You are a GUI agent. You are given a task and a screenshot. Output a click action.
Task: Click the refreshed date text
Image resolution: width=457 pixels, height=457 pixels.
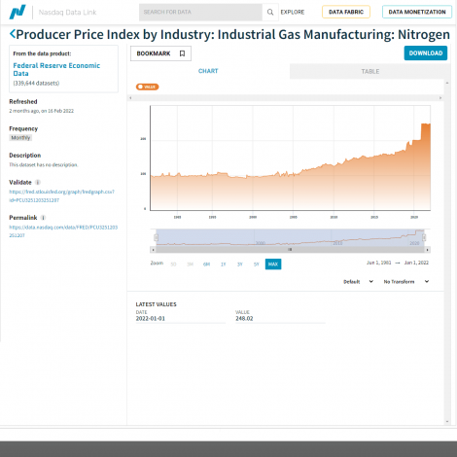42,111
